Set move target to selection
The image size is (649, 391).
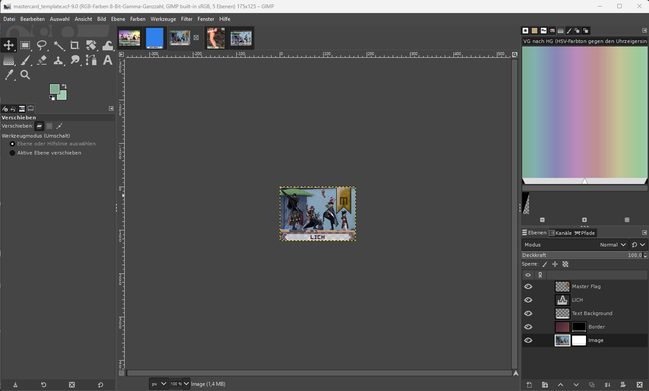[x=49, y=126]
